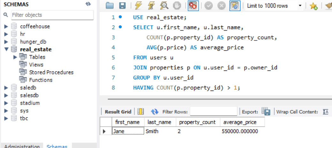
Task: Click the Filter Rows input box
Action: (214, 111)
